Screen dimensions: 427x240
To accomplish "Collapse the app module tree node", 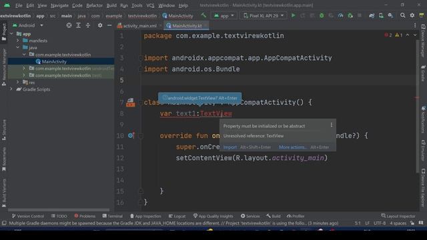I will tap(11, 34).
